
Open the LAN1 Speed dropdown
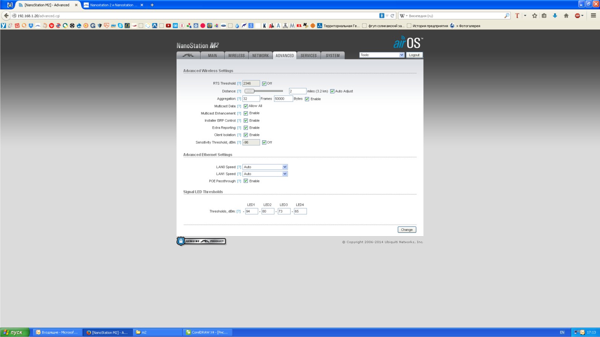pyautogui.click(x=265, y=174)
